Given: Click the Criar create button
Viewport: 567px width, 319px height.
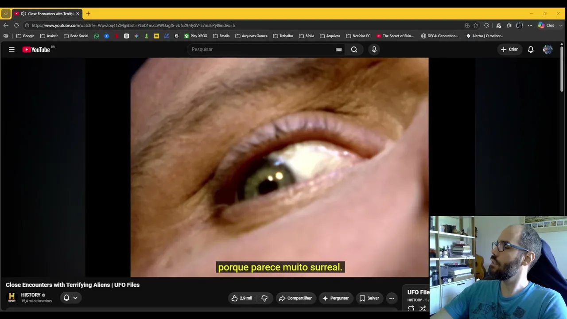Looking at the screenshot, I should [509, 50].
